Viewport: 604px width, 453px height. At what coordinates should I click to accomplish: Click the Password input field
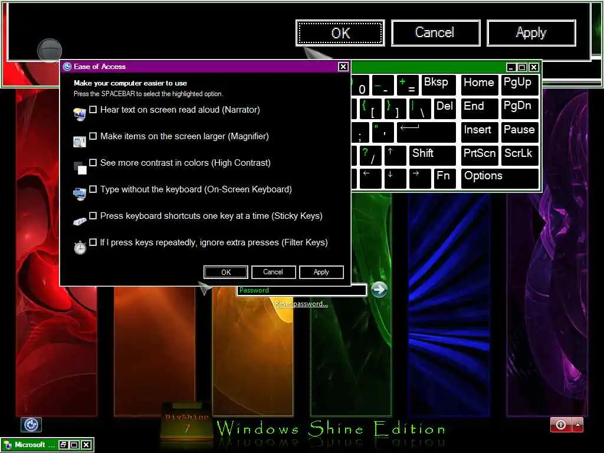[301, 290]
